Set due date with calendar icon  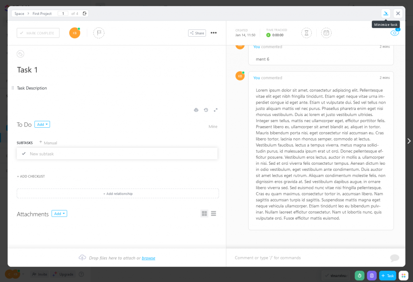pyautogui.click(x=326, y=33)
